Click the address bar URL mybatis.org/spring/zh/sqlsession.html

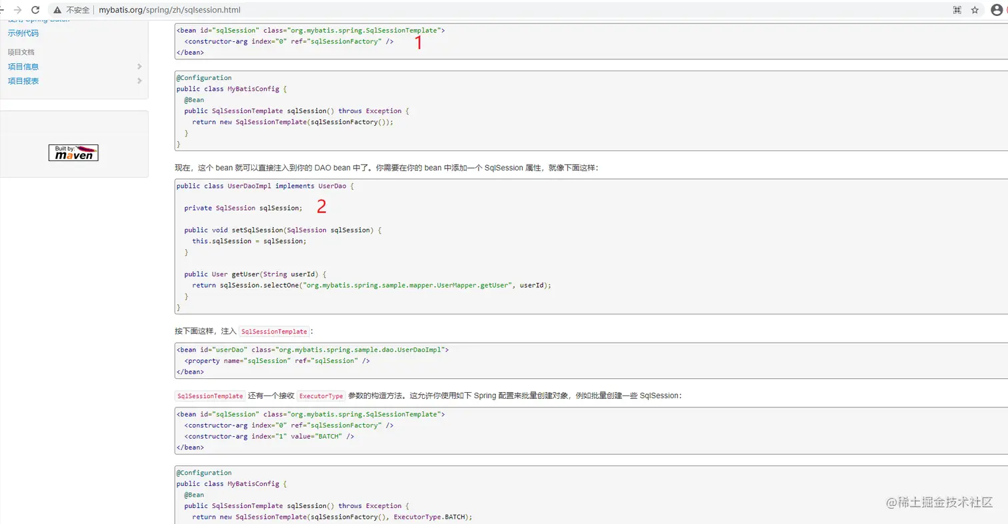click(170, 10)
